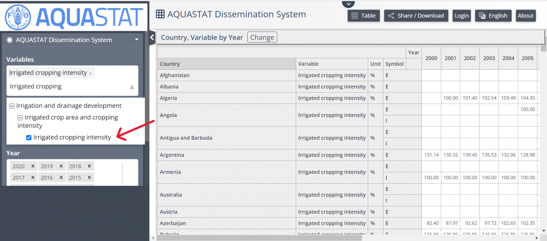The height and width of the screenshot is (241, 547).
Task: Click the 2005 year column header
Action: coord(528,58)
